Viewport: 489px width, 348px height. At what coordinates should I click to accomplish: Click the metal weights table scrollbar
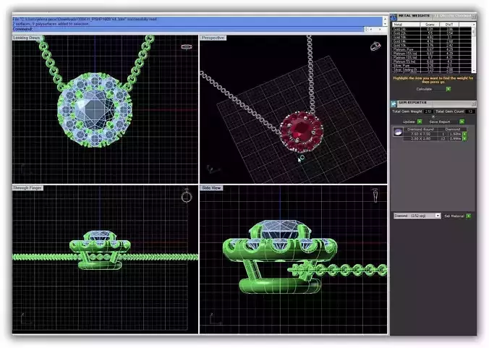(473, 48)
